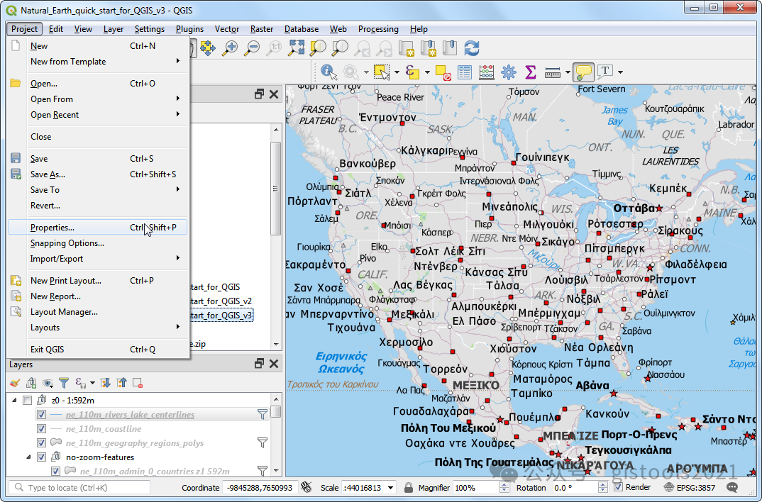Image resolution: width=762 pixels, height=502 pixels.
Task: Click New Map View icon
Action: point(405,48)
